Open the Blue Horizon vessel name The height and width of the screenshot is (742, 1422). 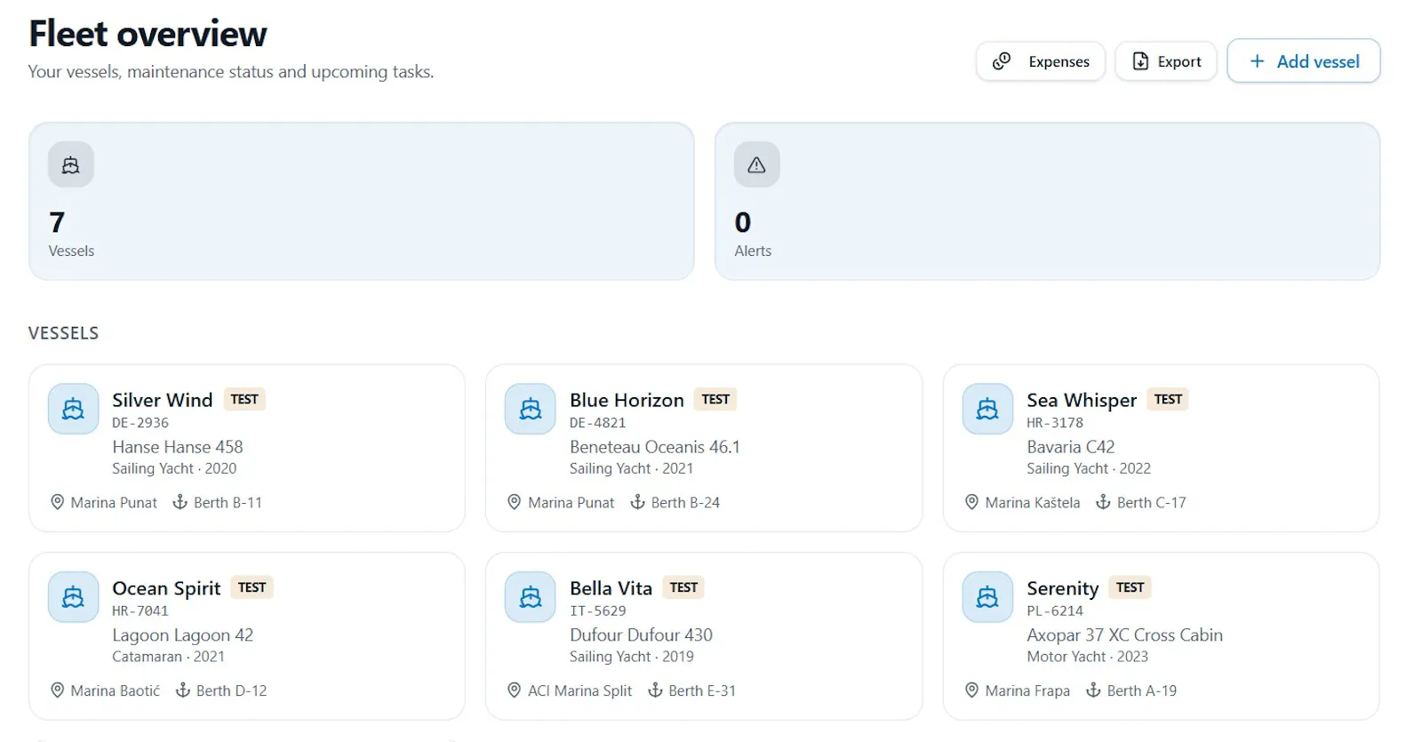(627, 400)
